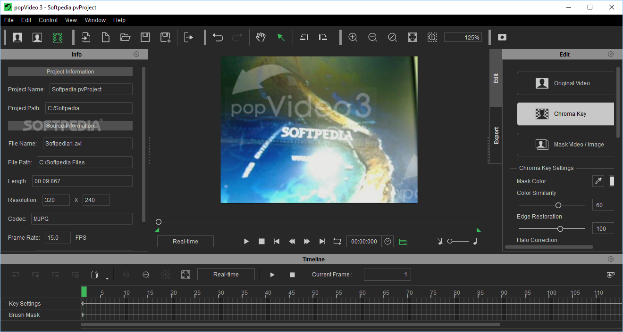Open the View menu
623x332 pixels.
(71, 20)
